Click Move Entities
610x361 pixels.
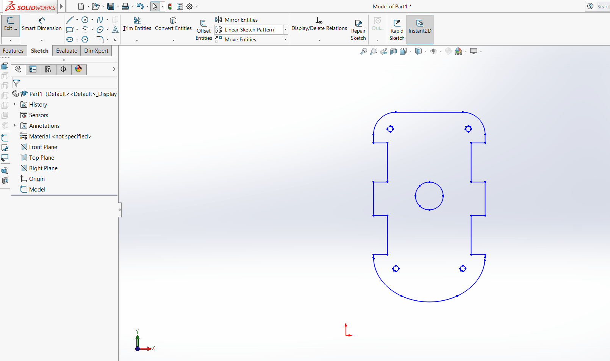[236, 39]
